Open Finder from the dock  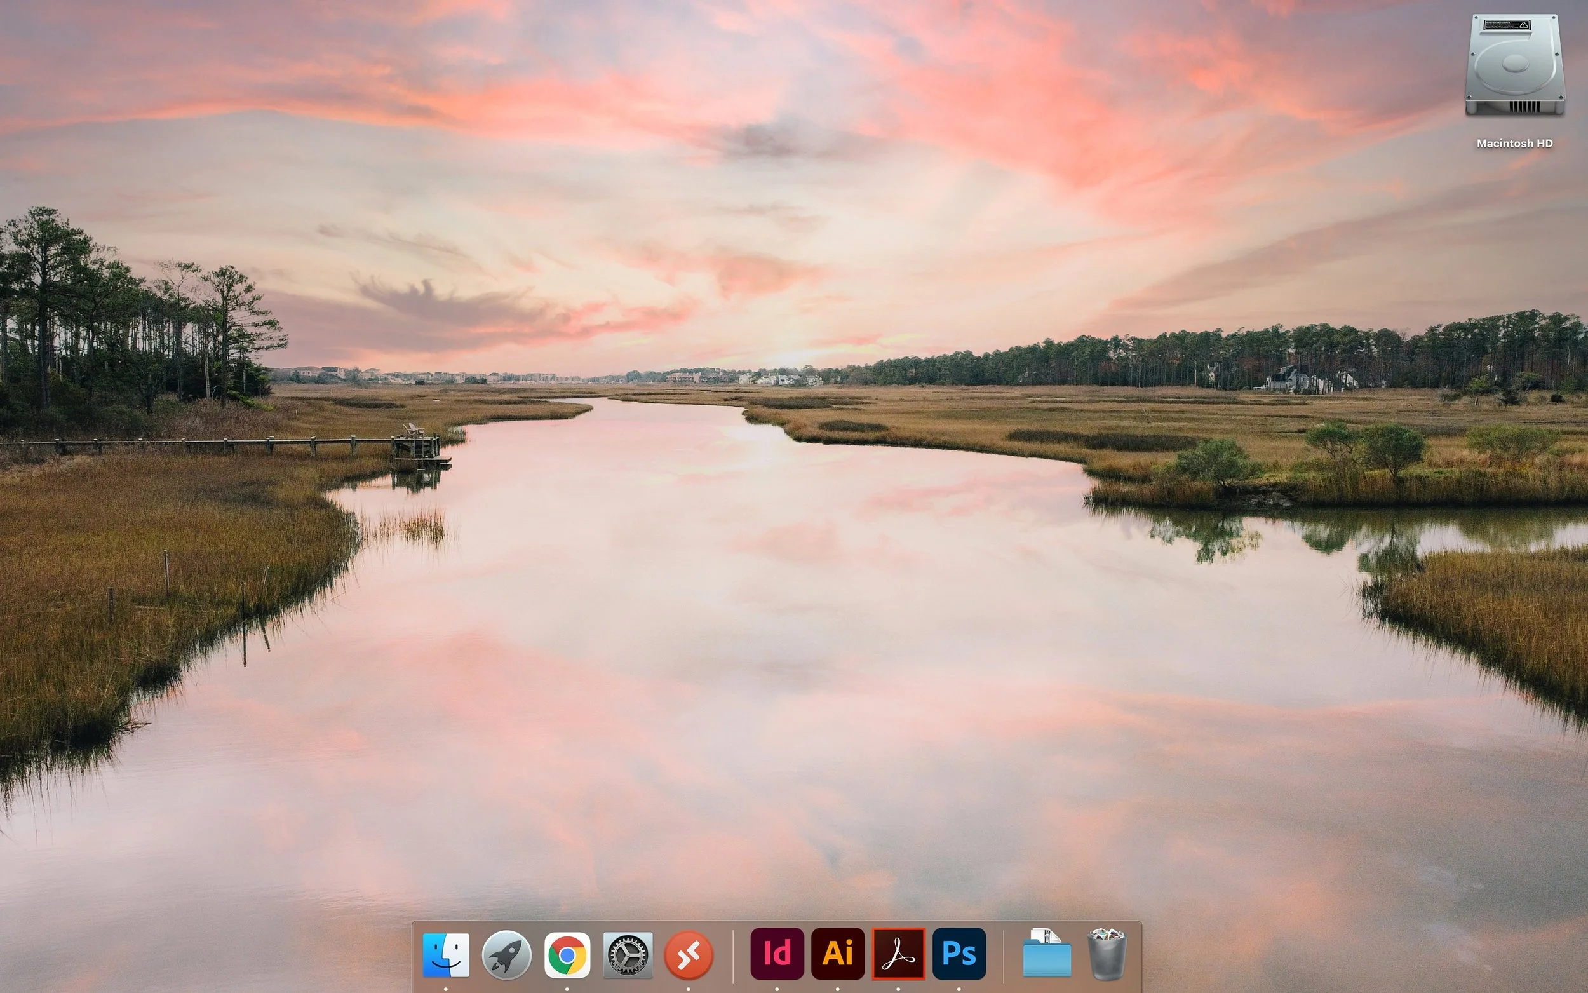pos(446,954)
